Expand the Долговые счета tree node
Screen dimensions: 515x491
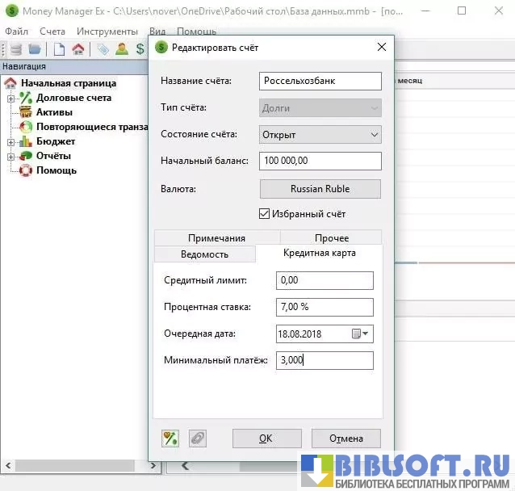point(11,98)
